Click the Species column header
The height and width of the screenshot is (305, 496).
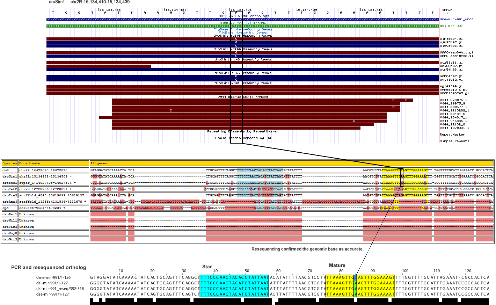pyautogui.click(x=9, y=163)
